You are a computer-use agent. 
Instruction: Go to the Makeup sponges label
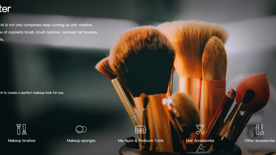click(81, 140)
